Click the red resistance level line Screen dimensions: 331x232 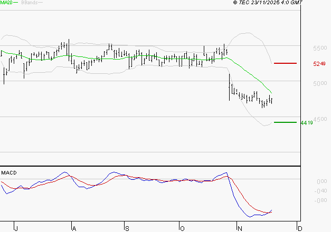pos(285,63)
